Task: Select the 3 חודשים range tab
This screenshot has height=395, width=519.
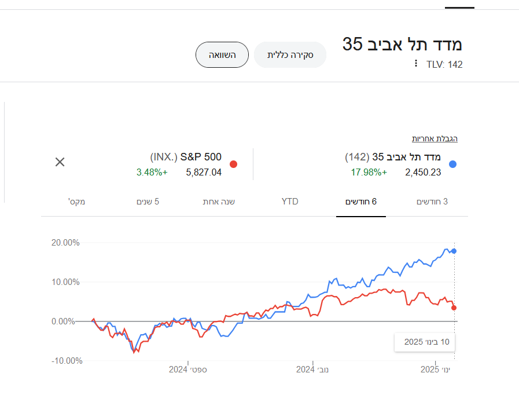Action: click(x=432, y=202)
